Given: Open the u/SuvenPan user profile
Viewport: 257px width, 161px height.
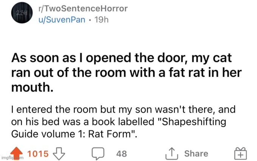Looking at the screenshot, I should [62, 20].
